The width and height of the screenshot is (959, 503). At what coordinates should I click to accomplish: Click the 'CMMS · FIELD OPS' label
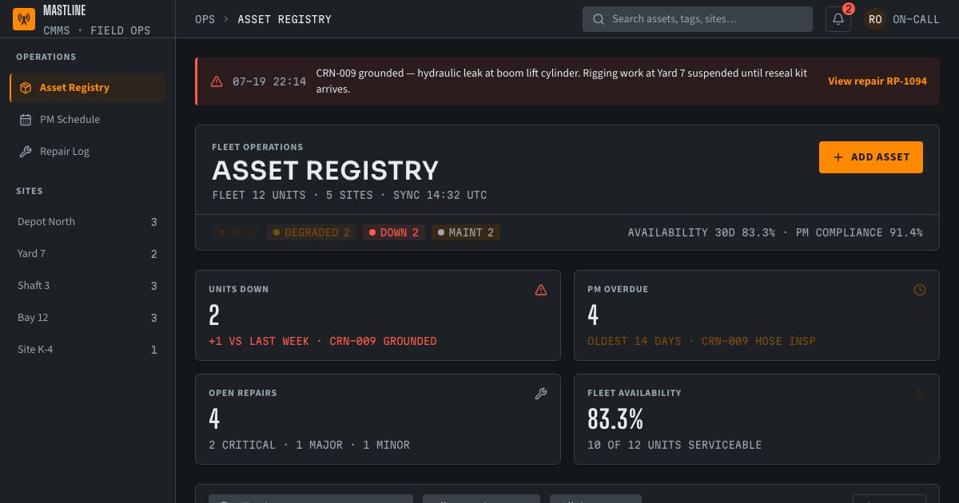[x=97, y=30]
